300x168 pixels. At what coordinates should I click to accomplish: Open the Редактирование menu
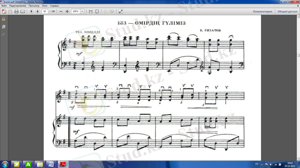tap(17, 6)
